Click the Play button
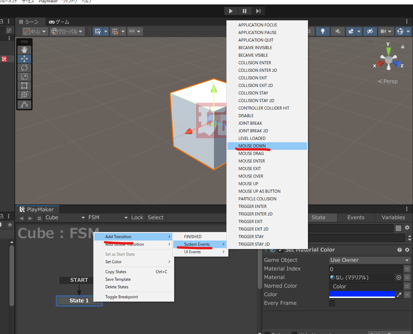413x334 pixels. point(231,11)
